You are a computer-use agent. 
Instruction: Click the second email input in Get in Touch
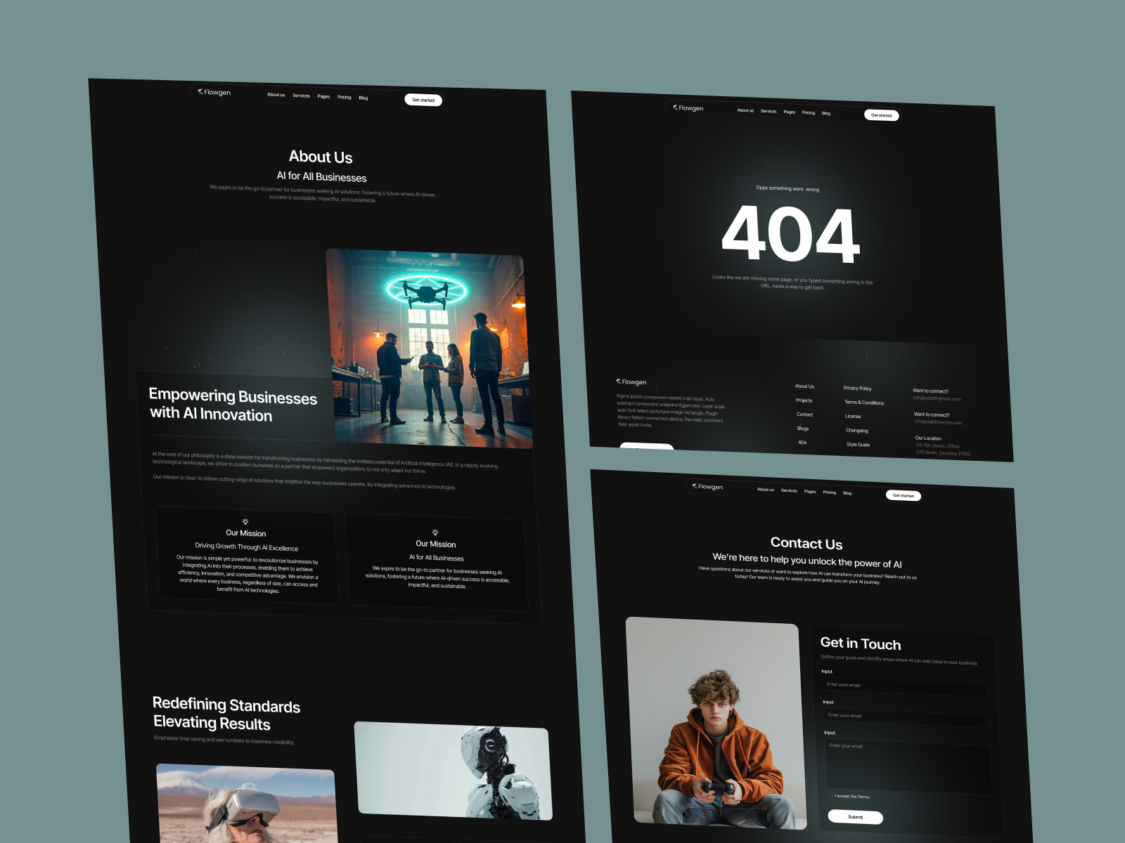point(907,717)
